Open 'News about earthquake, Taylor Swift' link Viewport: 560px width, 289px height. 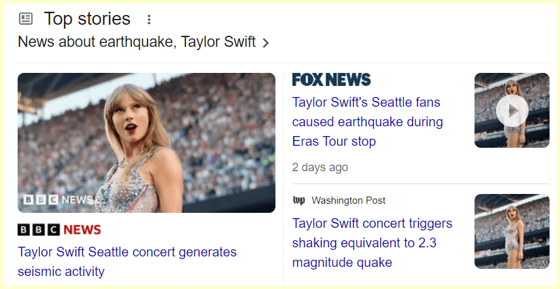[136, 42]
